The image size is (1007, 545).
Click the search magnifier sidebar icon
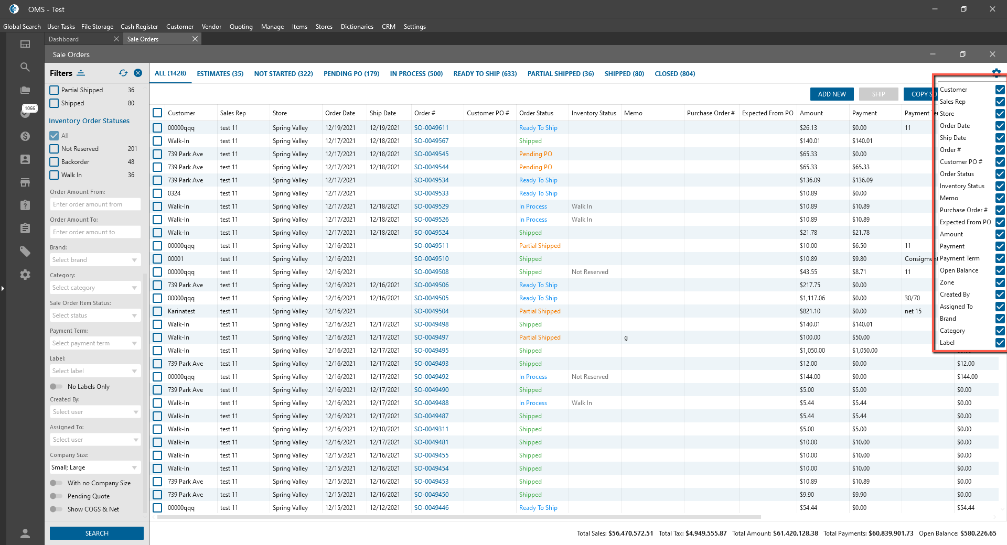(25, 67)
